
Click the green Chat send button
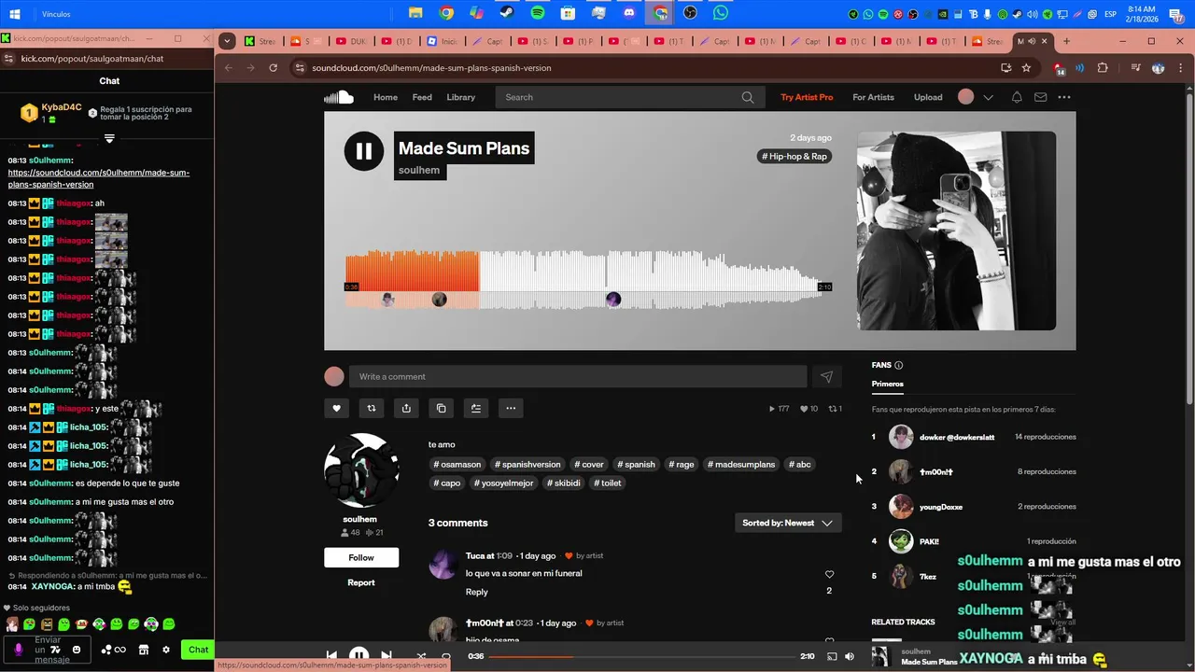point(198,650)
